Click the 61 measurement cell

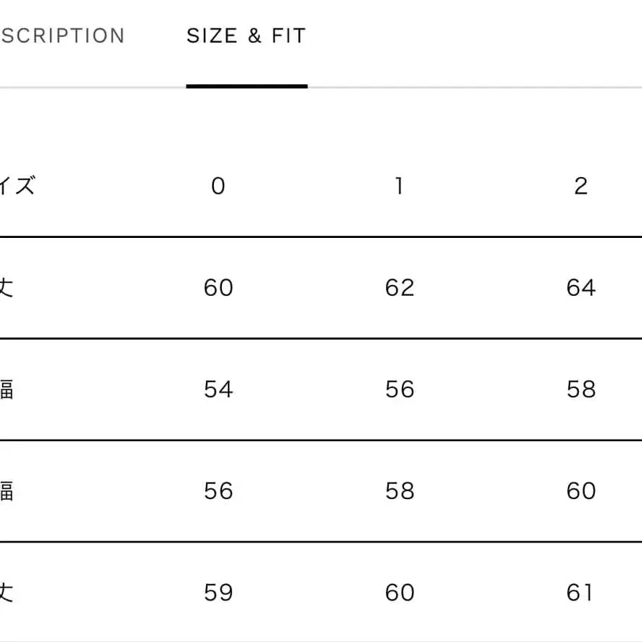[580, 593]
